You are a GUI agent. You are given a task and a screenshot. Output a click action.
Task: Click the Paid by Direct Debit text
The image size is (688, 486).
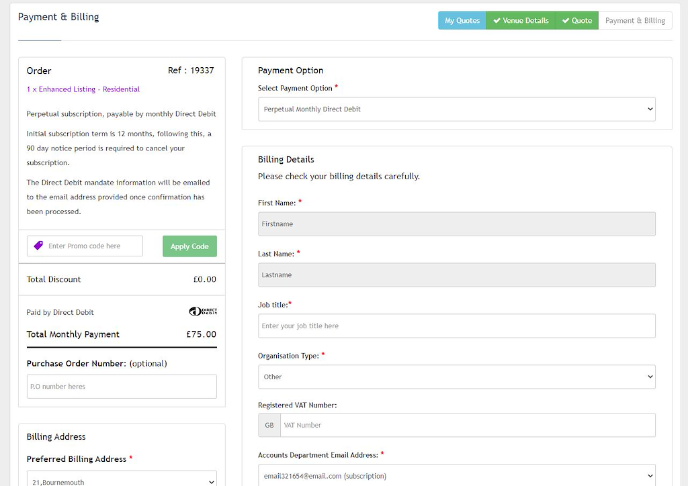(60, 312)
